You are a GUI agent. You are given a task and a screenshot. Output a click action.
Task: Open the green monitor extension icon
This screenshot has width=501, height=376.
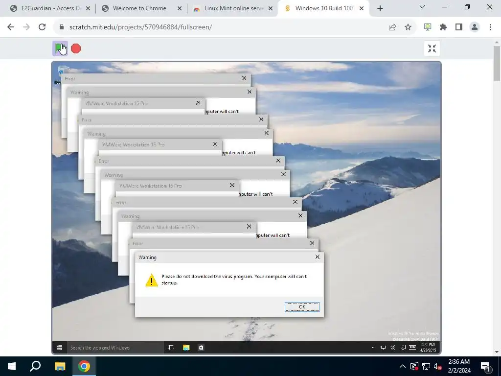427,27
